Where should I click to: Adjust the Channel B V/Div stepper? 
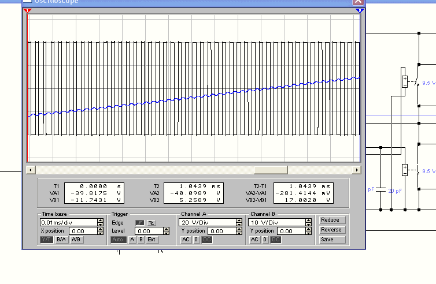tap(308, 222)
